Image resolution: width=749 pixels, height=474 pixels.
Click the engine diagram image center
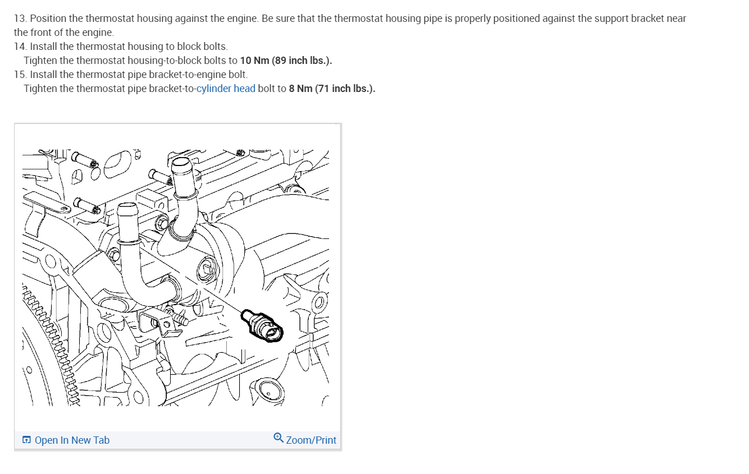pos(176,278)
